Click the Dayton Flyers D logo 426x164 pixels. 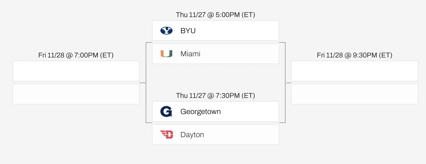[166, 135]
